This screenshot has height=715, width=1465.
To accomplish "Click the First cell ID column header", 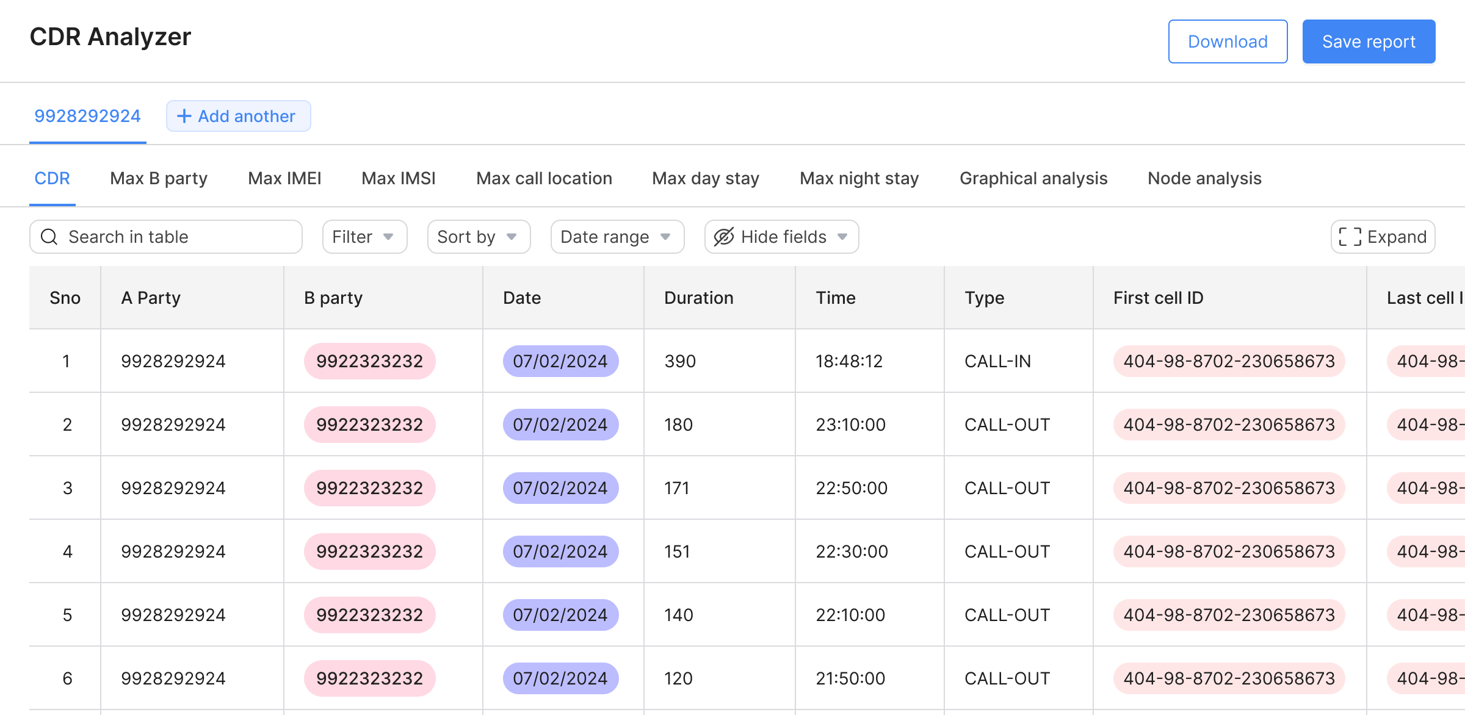I will [1230, 298].
